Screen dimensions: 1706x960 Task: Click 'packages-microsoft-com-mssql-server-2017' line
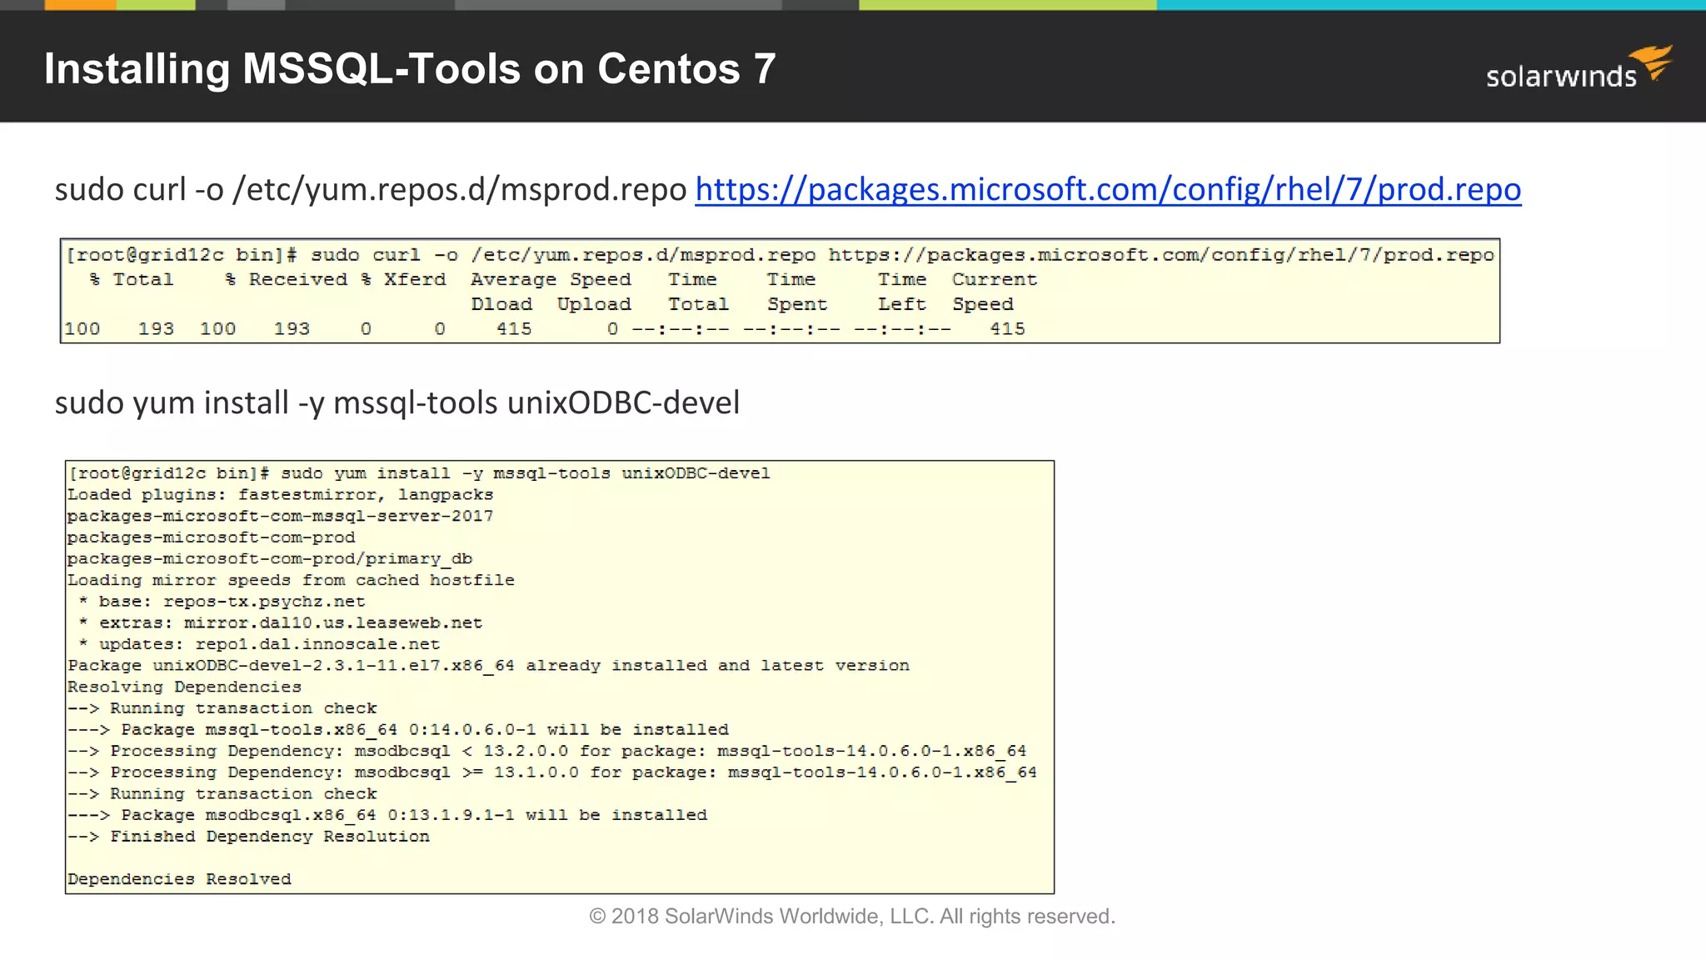tap(281, 517)
